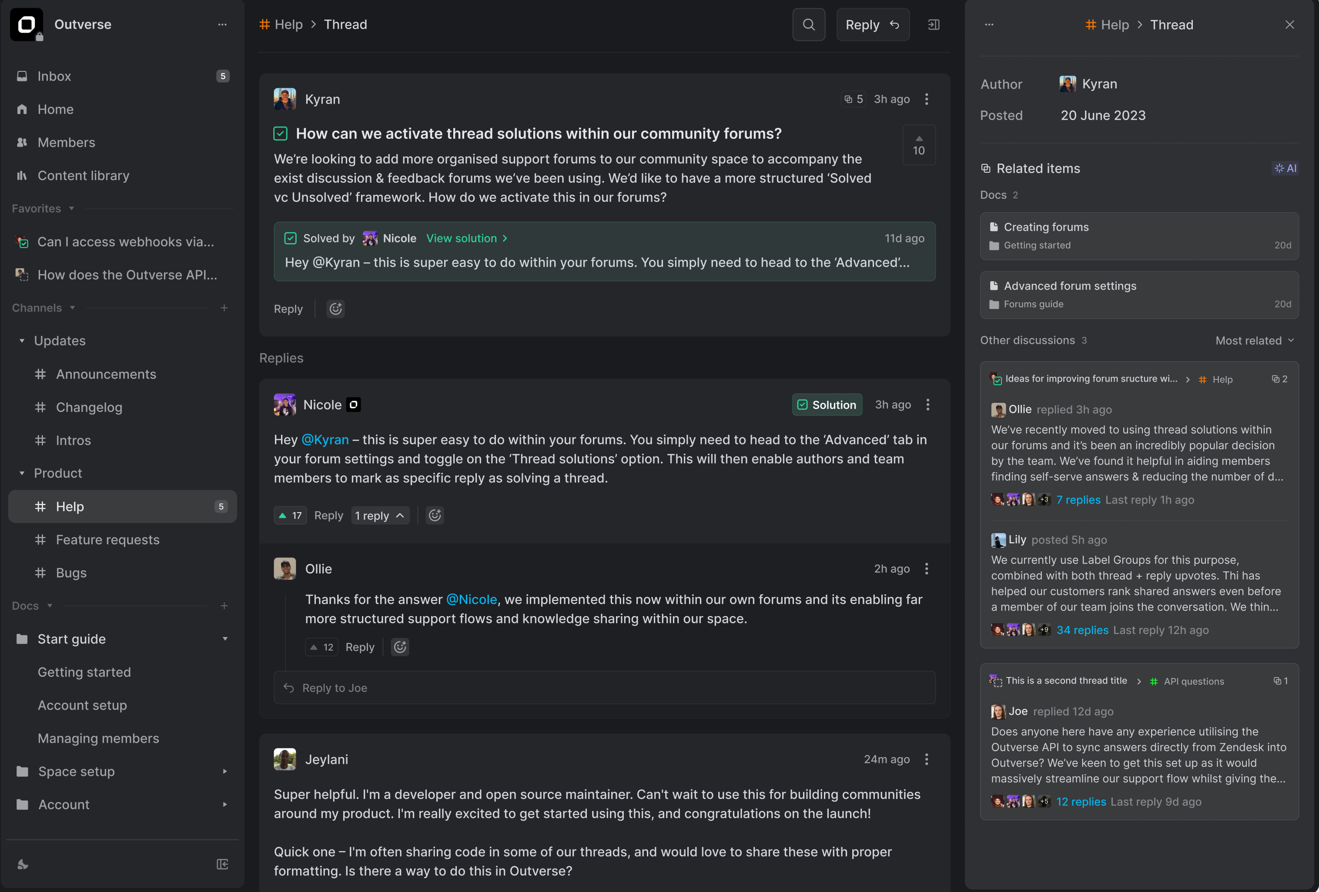The height and width of the screenshot is (892, 1319).
Task: Open the thread side panel icon
Action: tap(934, 24)
